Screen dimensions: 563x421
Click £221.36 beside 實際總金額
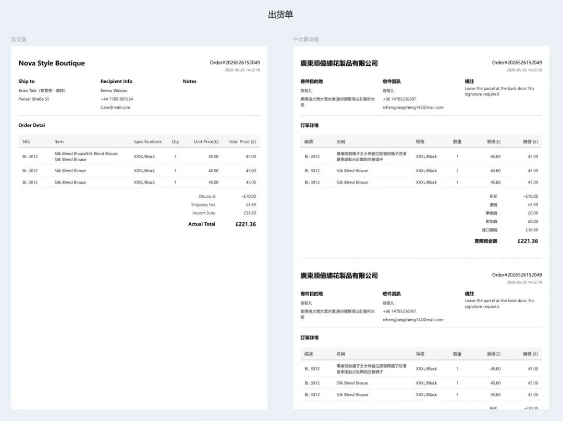click(528, 241)
